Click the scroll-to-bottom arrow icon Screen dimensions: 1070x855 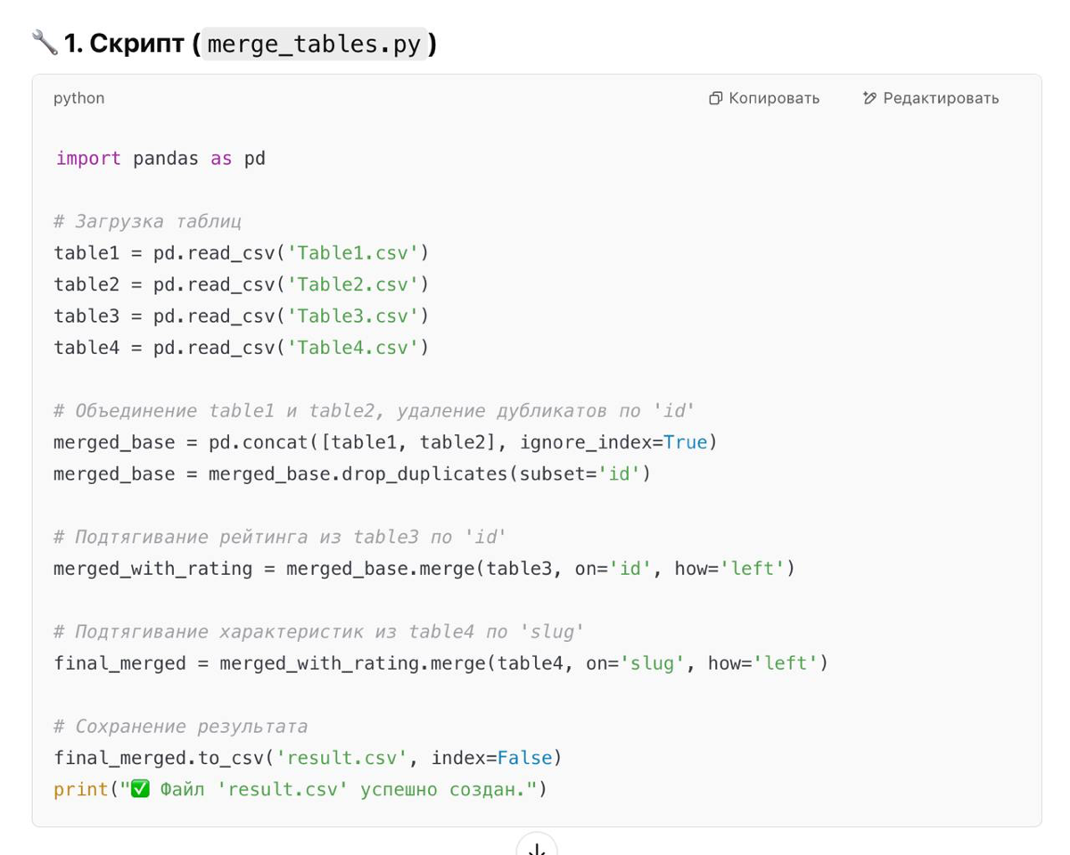pyautogui.click(x=537, y=845)
